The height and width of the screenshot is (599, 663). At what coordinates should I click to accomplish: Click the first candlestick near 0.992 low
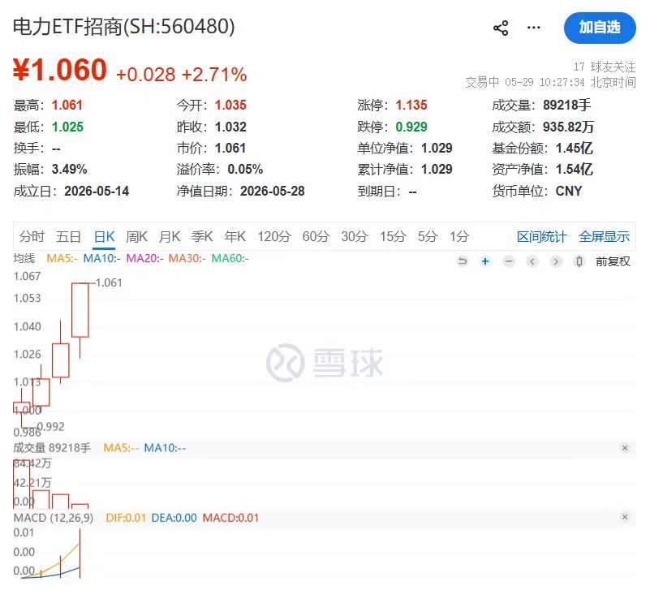point(22,407)
